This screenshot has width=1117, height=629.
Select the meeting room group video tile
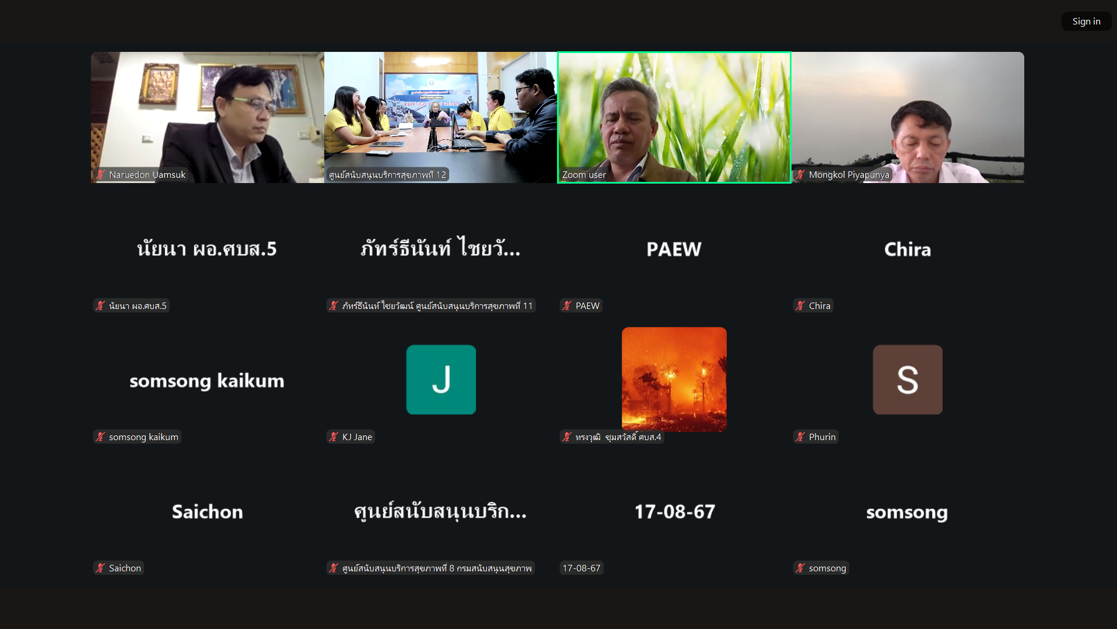tap(441, 117)
